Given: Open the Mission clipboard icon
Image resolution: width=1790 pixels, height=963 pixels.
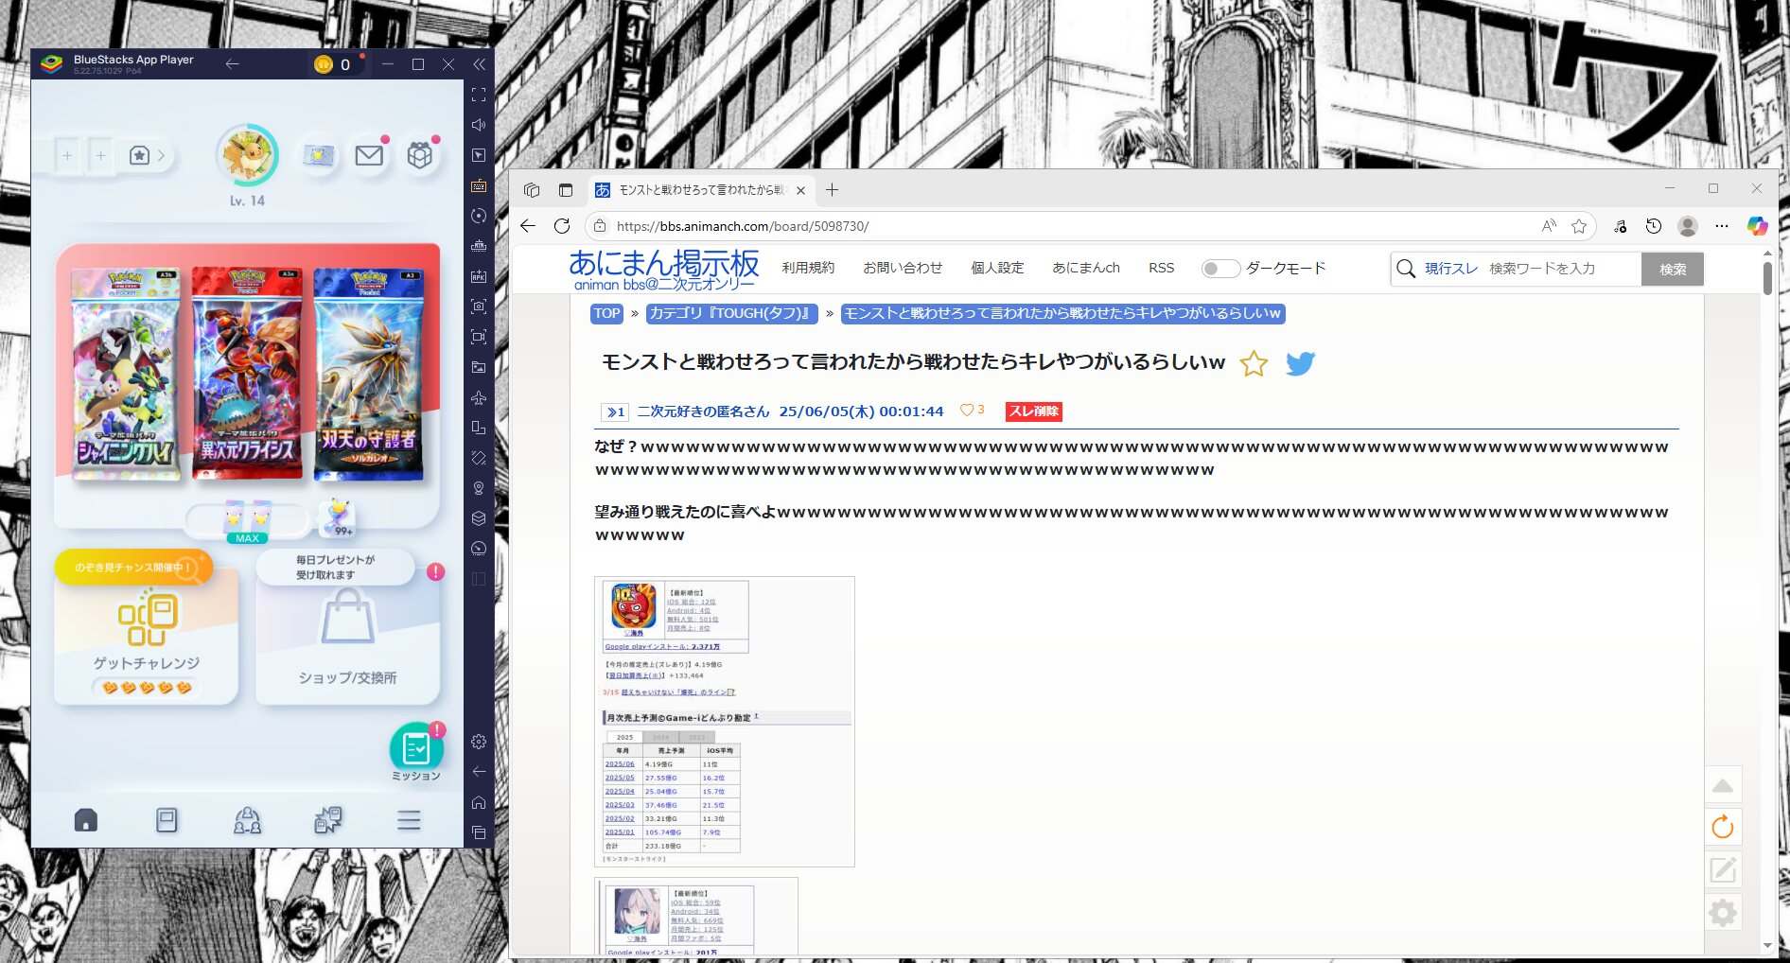Looking at the screenshot, I should pyautogui.click(x=416, y=750).
